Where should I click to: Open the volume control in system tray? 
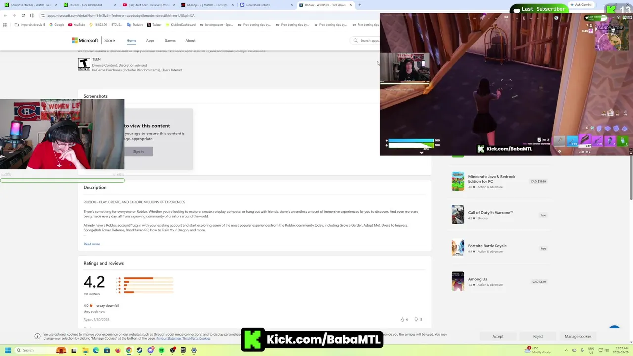(607, 350)
